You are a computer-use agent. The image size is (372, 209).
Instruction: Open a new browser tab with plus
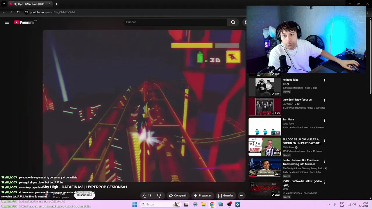pyautogui.click(x=56, y=4)
